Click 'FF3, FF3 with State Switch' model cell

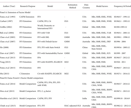coord(49,47)
